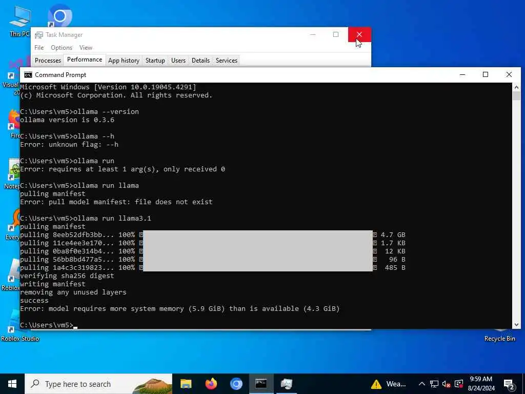Switch to the Processes tab in Task Manager
The width and height of the screenshot is (525, 394).
(x=48, y=61)
